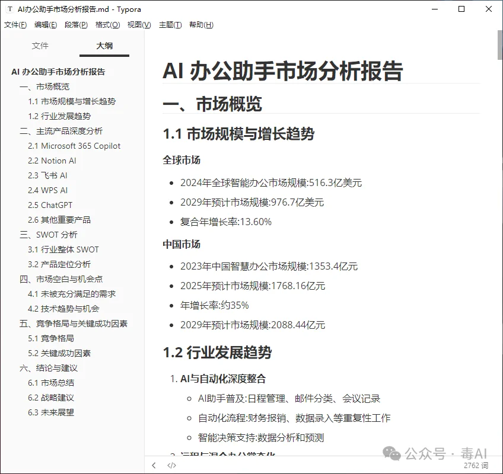Open the 主题 menu
This screenshot has width=503, height=474.
(x=170, y=25)
